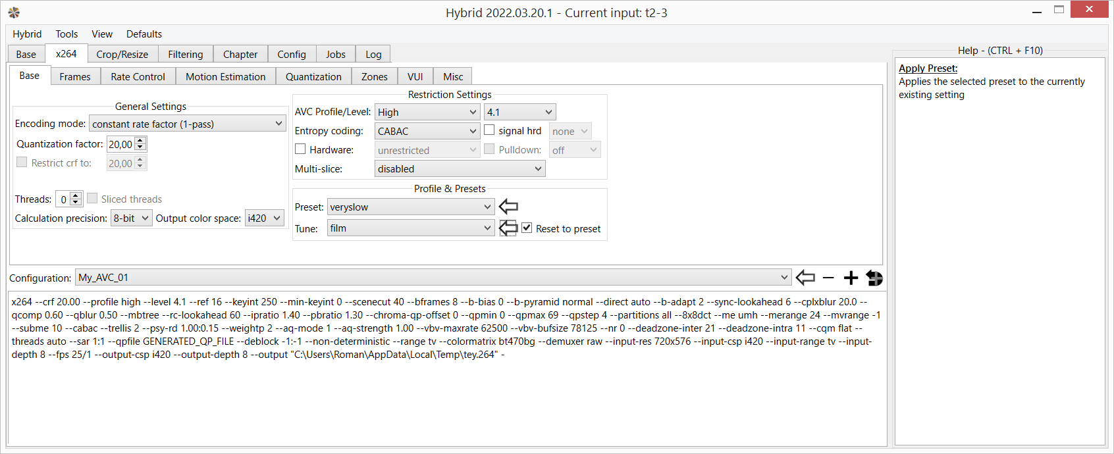Uncheck Reset to preset
The height and width of the screenshot is (454, 1114).
pyautogui.click(x=527, y=228)
